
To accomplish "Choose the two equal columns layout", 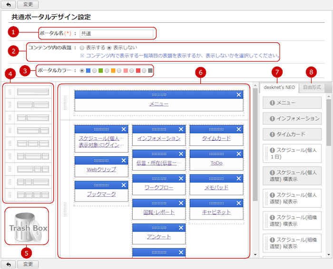I will 32,105.
